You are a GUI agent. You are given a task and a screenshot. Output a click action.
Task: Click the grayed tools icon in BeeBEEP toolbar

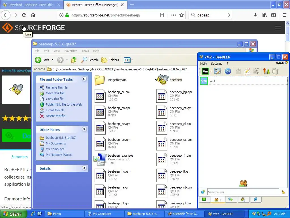[x=256, y=71]
